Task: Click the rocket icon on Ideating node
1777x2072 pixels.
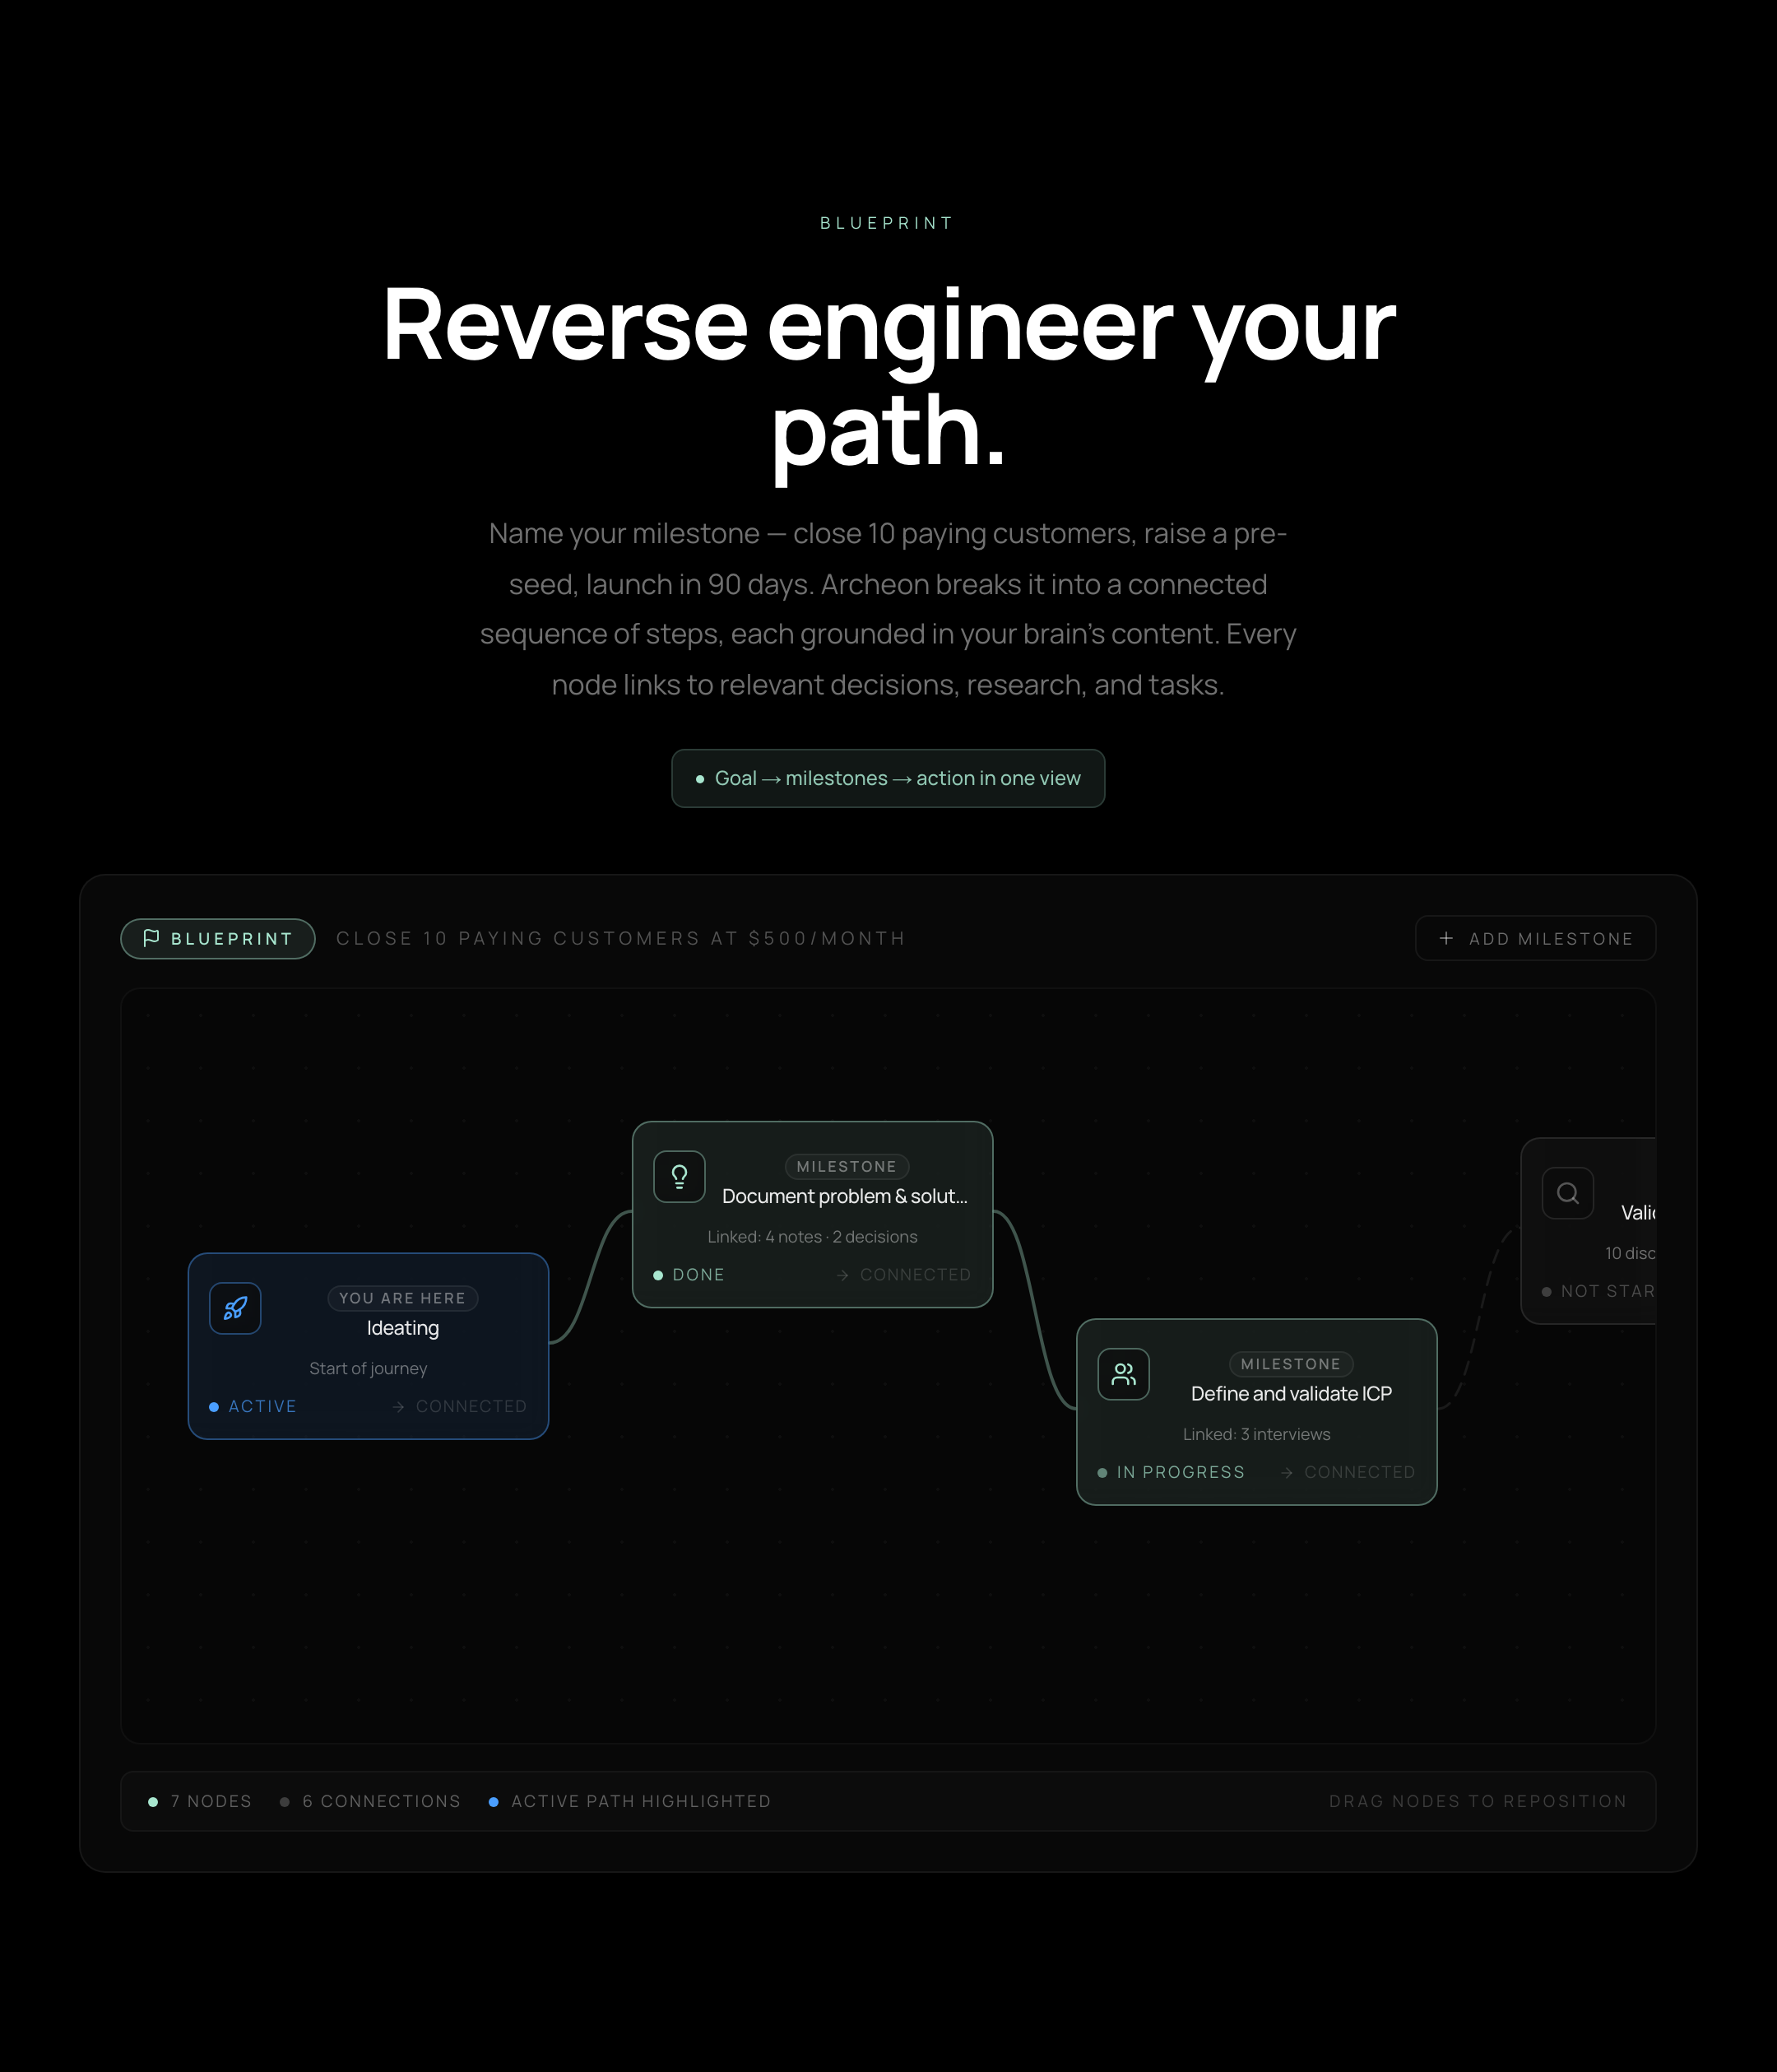Action: click(235, 1308)
